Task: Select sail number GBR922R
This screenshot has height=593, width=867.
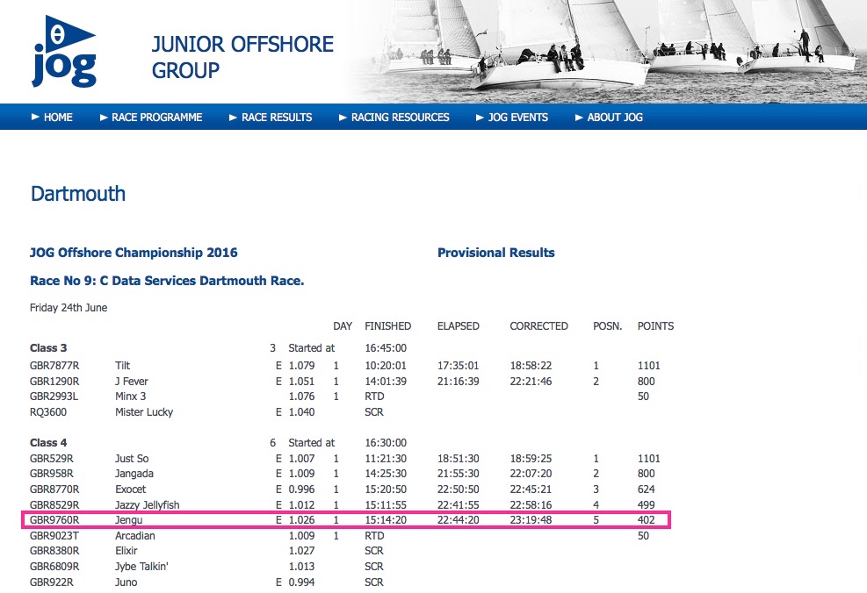Action: point(52,582)
